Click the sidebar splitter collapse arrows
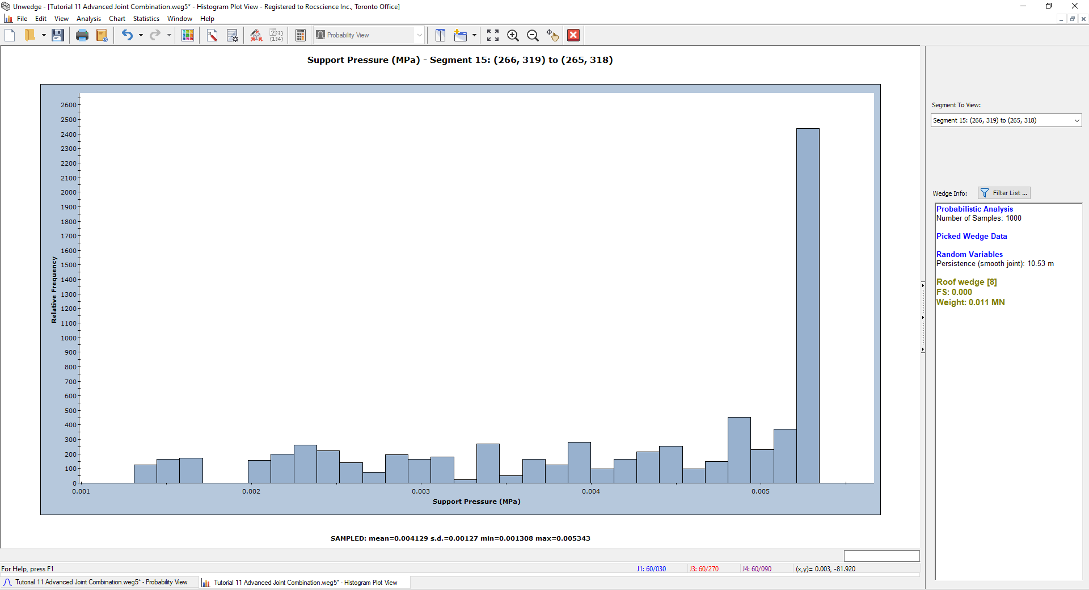 coord(923,317)
